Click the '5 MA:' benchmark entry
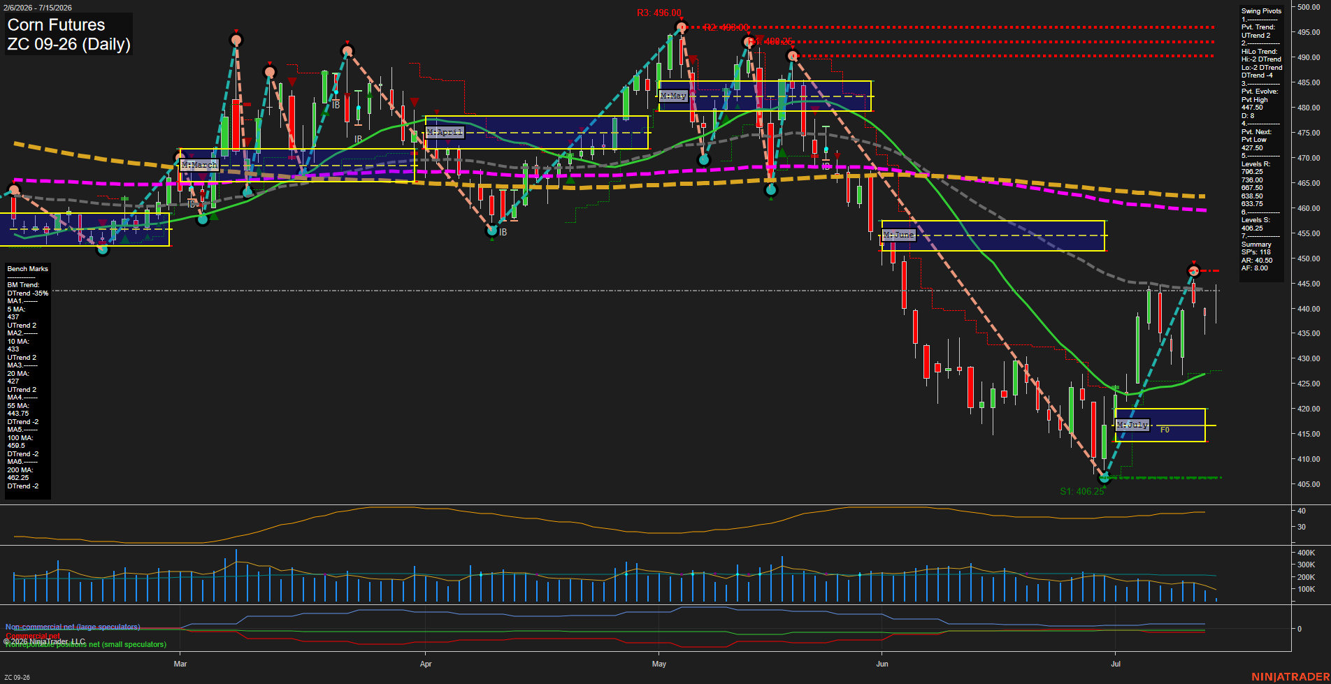 click(16, 310)
